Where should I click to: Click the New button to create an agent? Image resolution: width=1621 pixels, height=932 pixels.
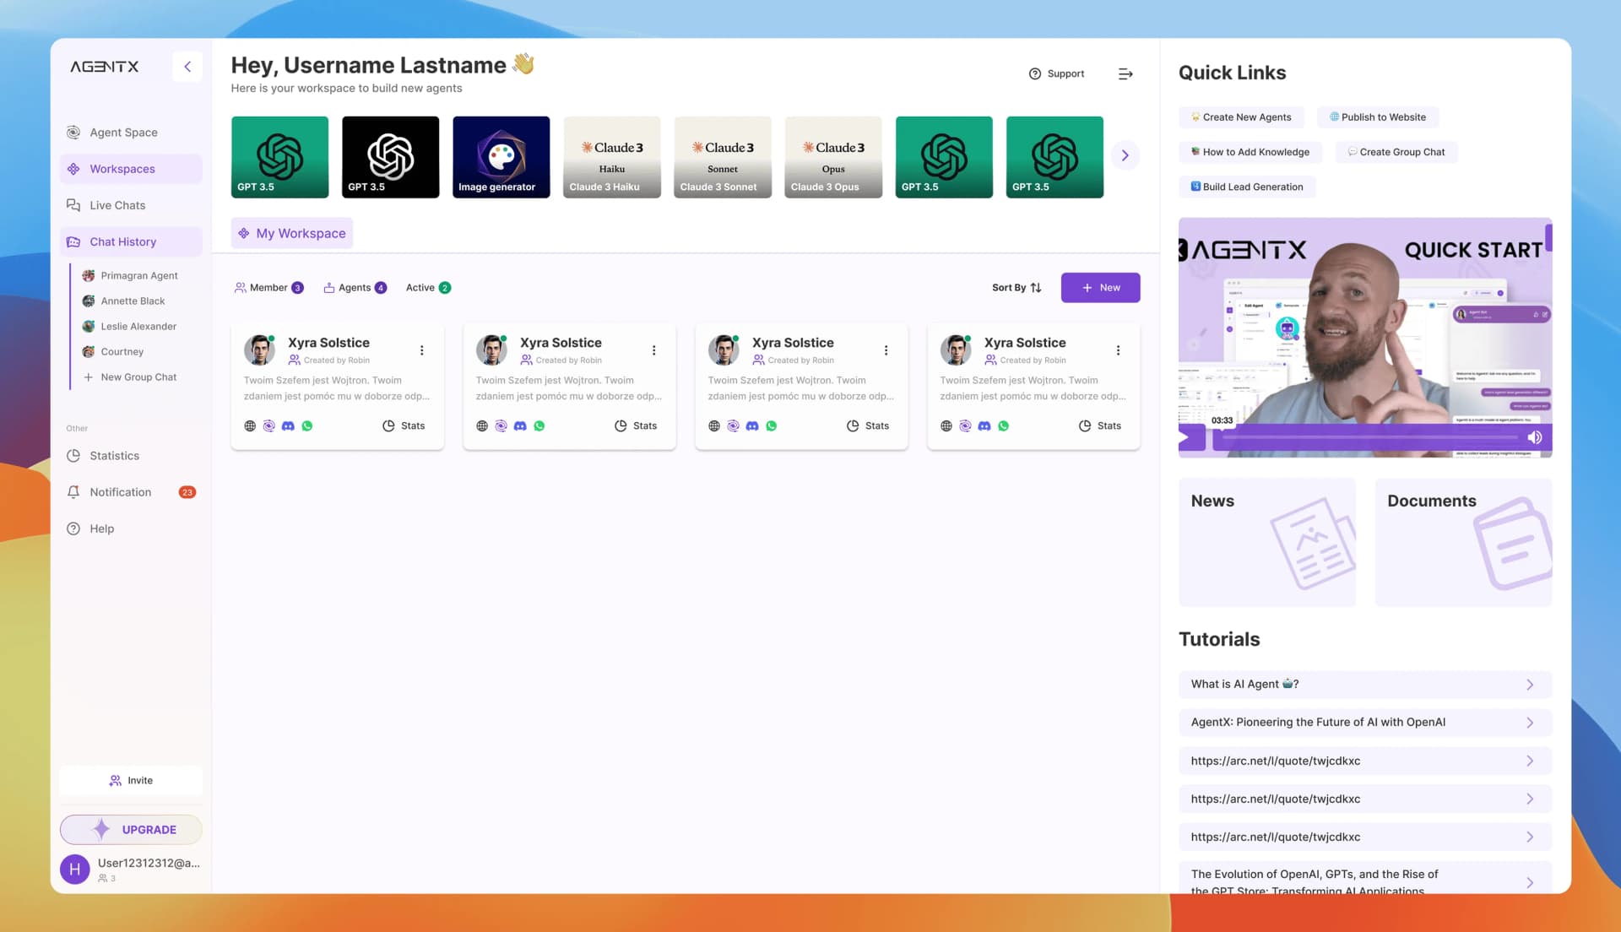pos(1100,287)
